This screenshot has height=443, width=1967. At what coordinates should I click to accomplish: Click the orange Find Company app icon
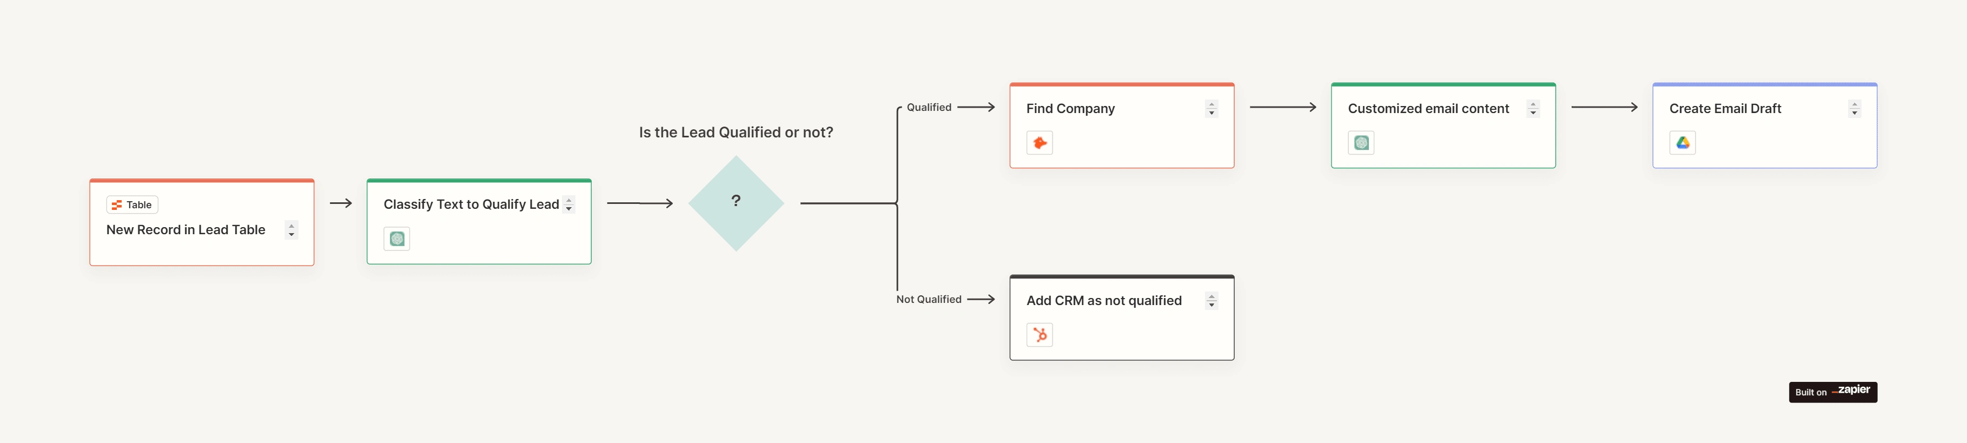(1039, 143)
